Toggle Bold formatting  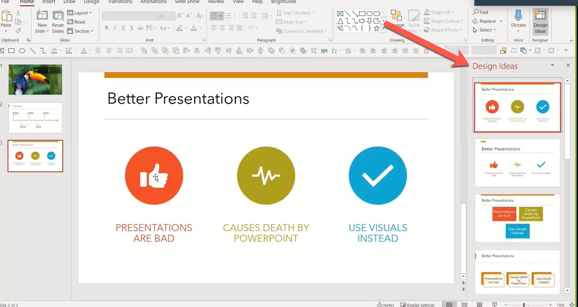(x=106, y=28)
